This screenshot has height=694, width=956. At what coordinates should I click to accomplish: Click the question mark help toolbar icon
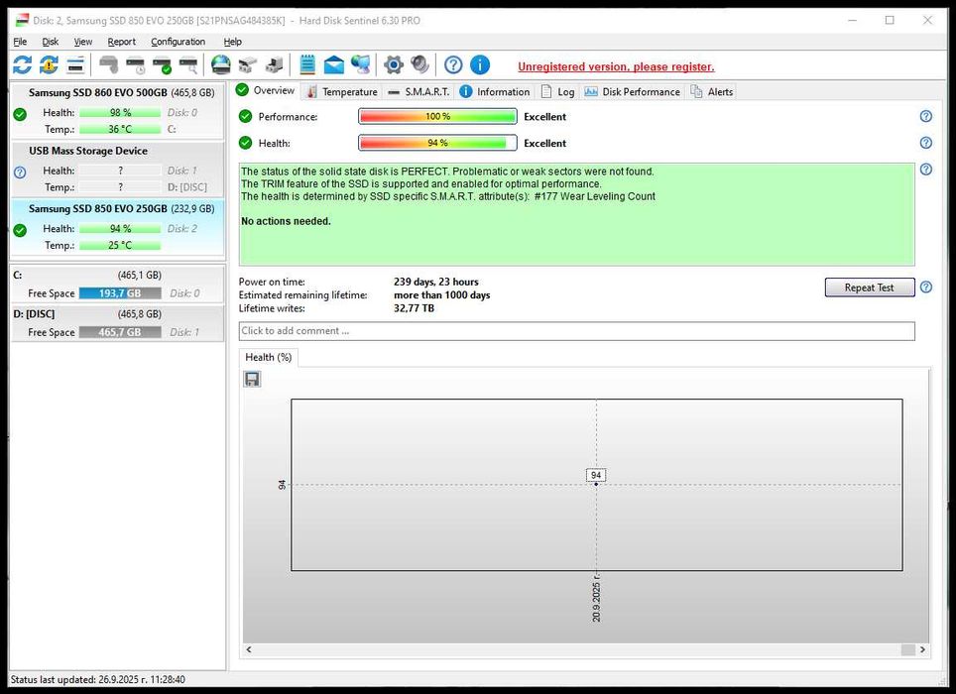[453, 64]
